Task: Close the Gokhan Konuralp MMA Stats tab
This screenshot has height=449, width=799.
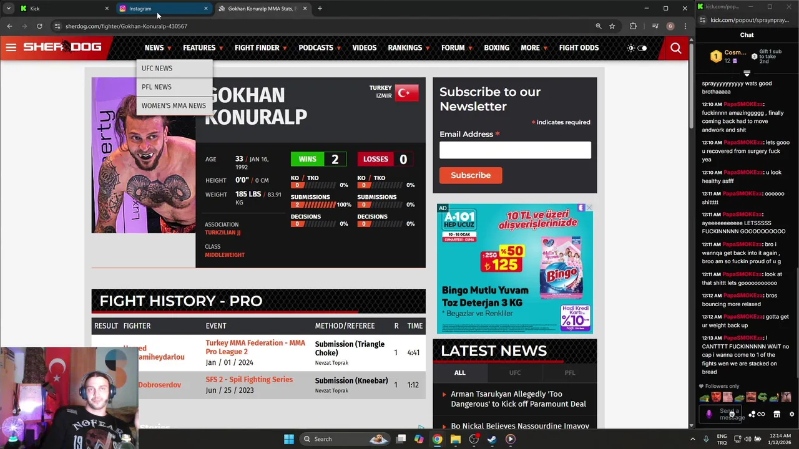Action: coord(305,8)
